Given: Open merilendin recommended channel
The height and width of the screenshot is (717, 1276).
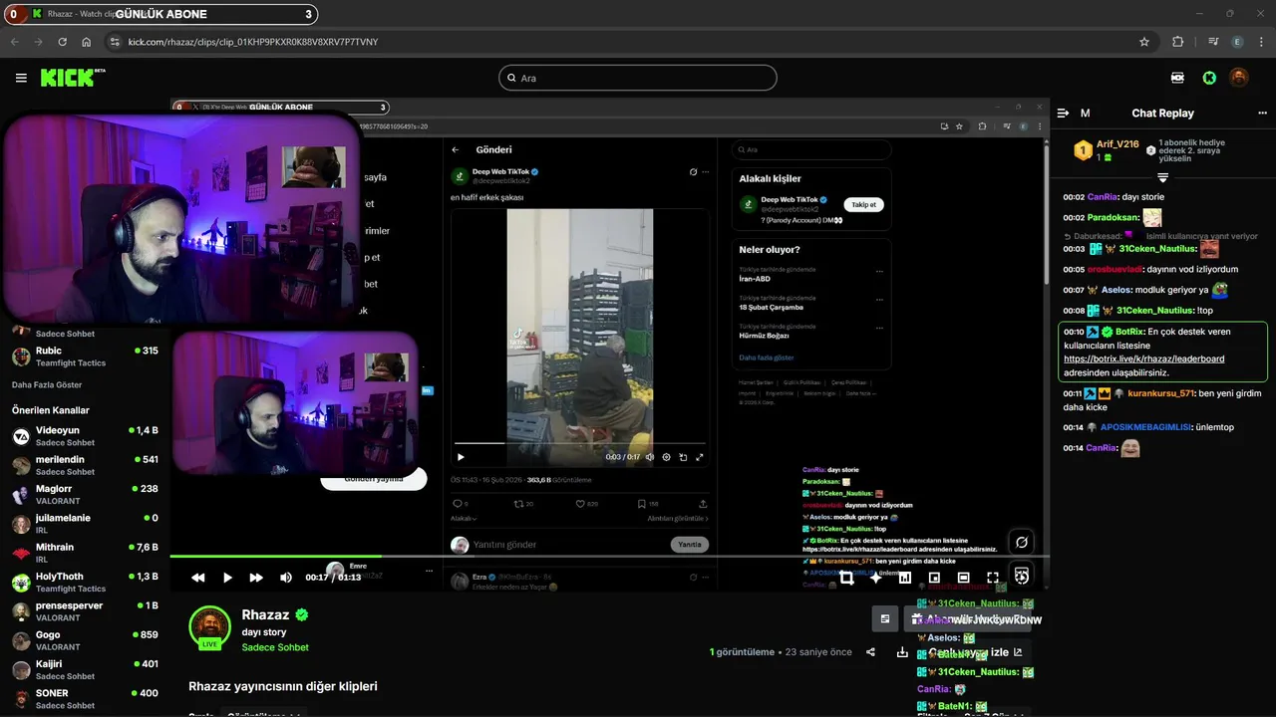Looking at the screenshot, I should 85,465.
